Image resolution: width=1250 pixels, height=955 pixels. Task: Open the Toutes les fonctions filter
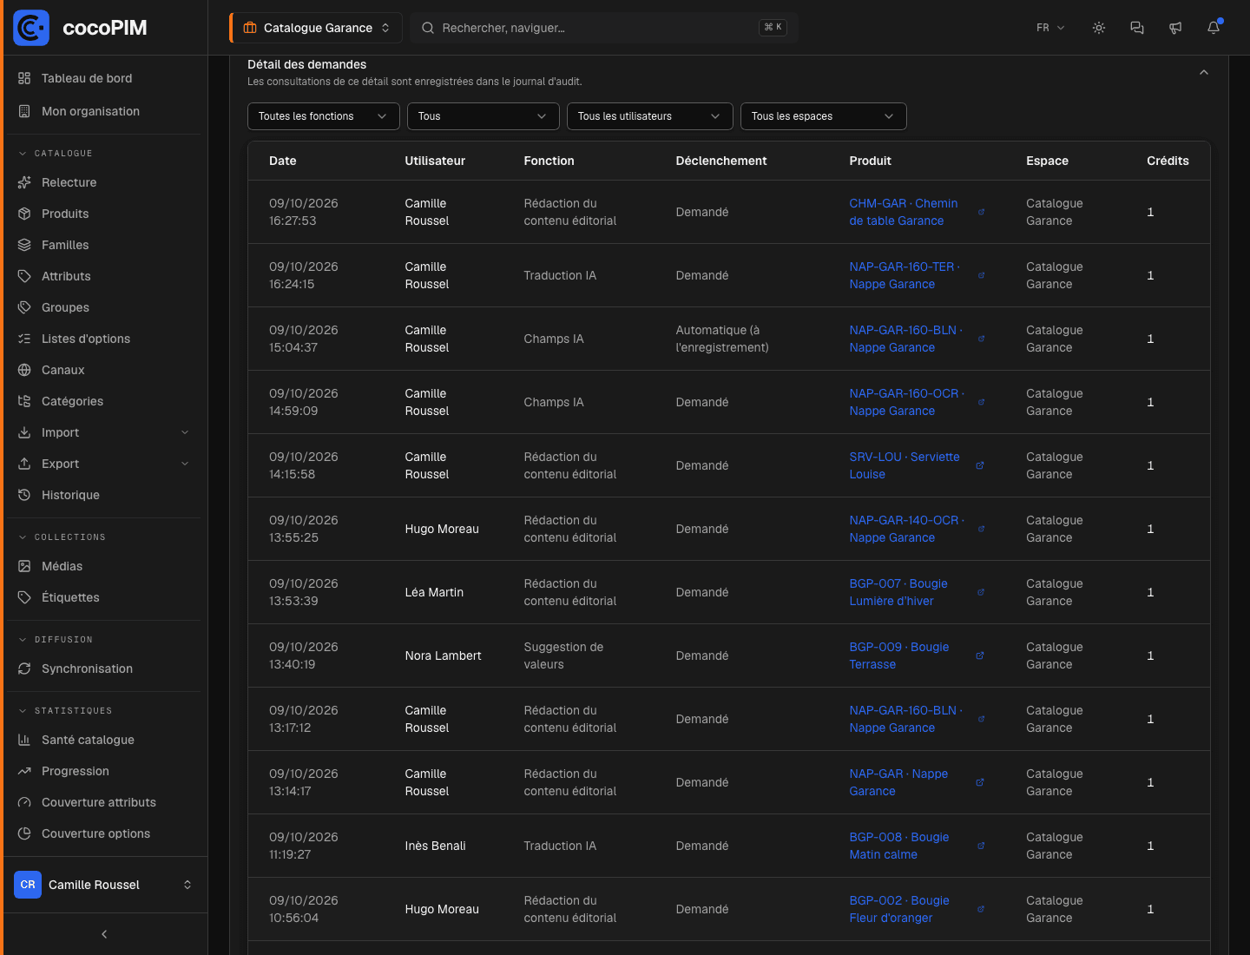pos(323,116)
